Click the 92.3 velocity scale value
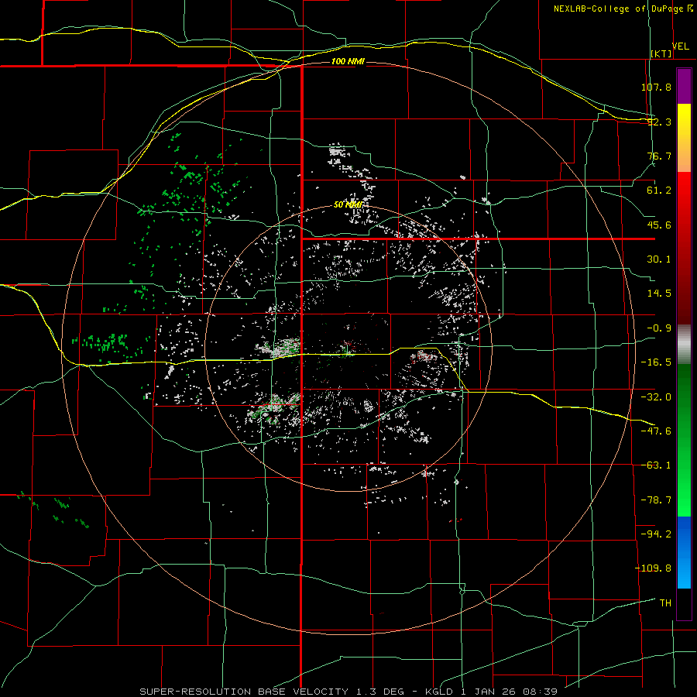Screen dimensions: 697x697 (x=659, y=122)
